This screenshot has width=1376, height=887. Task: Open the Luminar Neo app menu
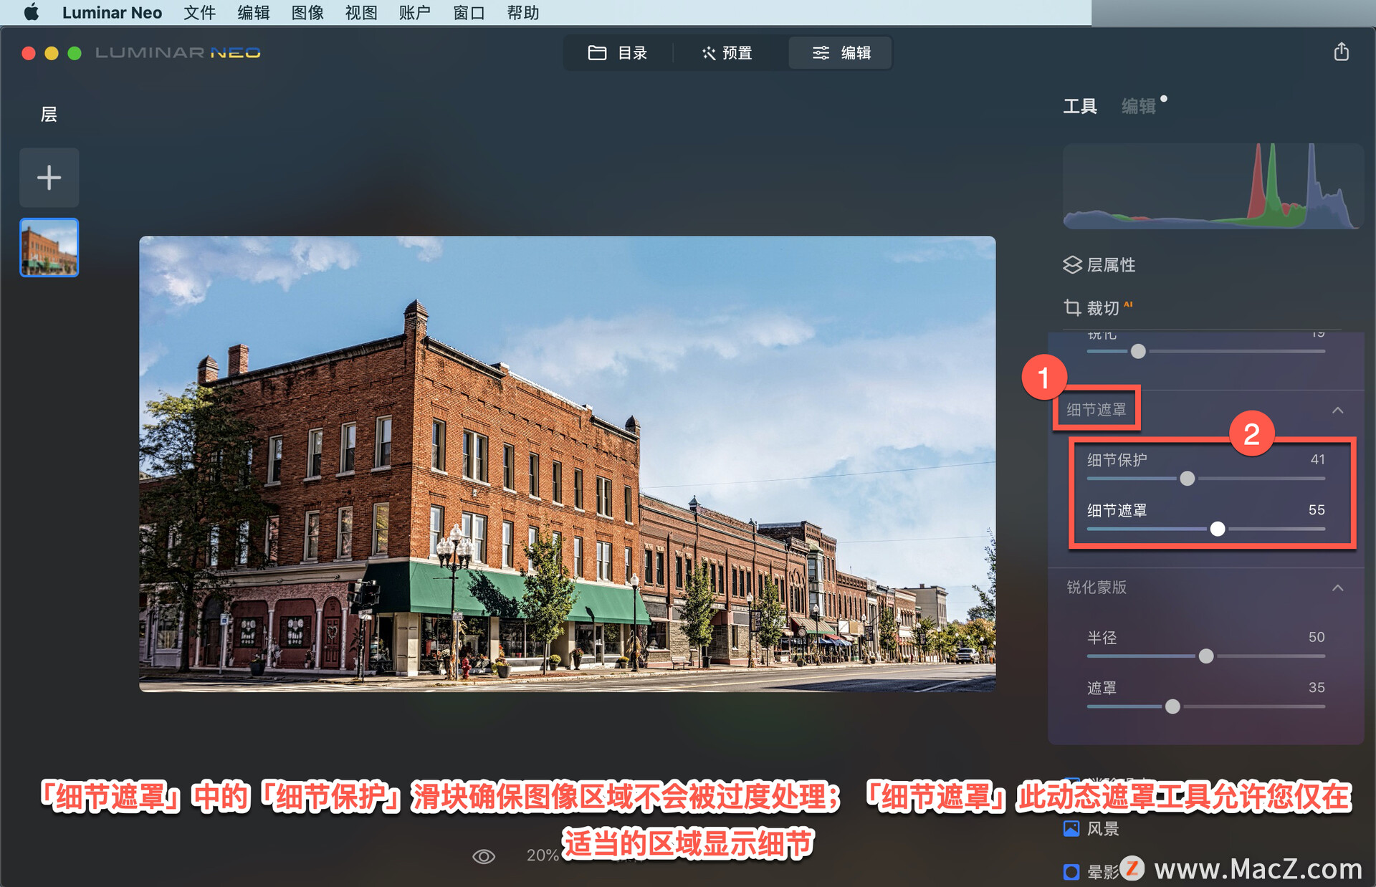(x=112, y=12)
